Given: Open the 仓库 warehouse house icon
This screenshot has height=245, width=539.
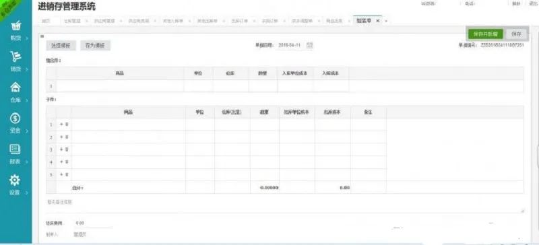Looking at the screenshot, I should [15, 87].
